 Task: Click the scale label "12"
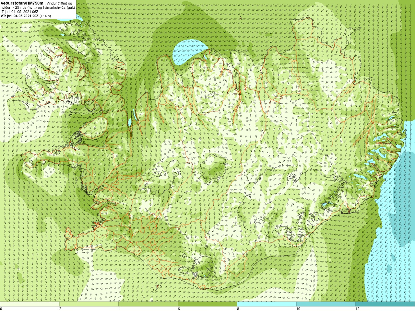coord(358,309)
